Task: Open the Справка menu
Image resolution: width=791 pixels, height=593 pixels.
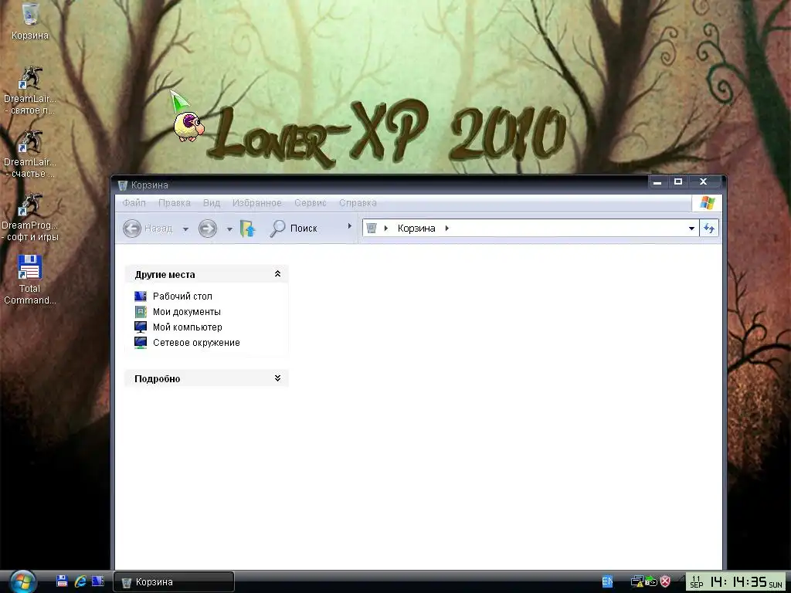Action: coord(358,203)
